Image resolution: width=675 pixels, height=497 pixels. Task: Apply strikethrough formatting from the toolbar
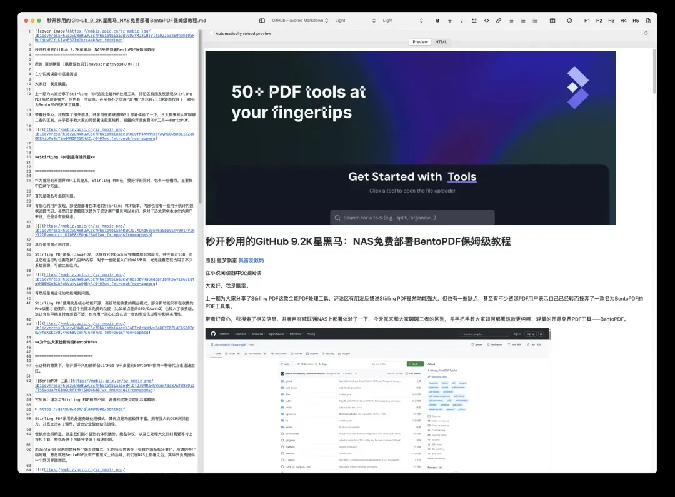(450, 21)
